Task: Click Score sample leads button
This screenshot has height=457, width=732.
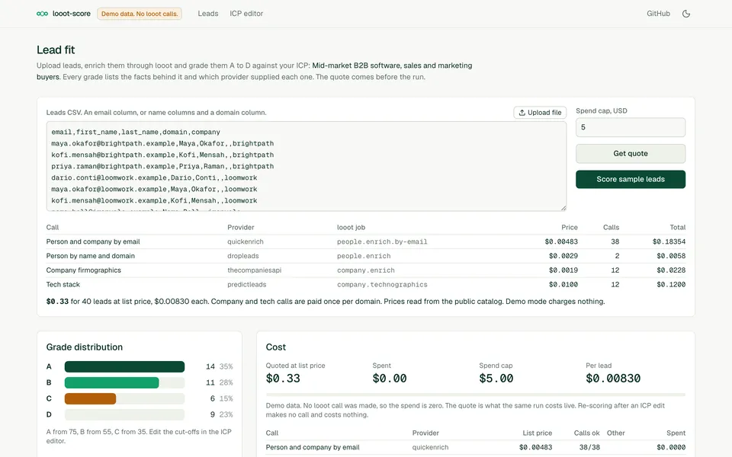Action: (631, 179)
